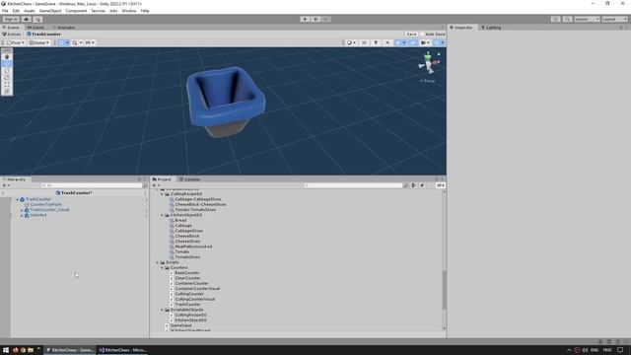Click the Project create plus button
The image size is (631, 355).
[x=156, y=185]
